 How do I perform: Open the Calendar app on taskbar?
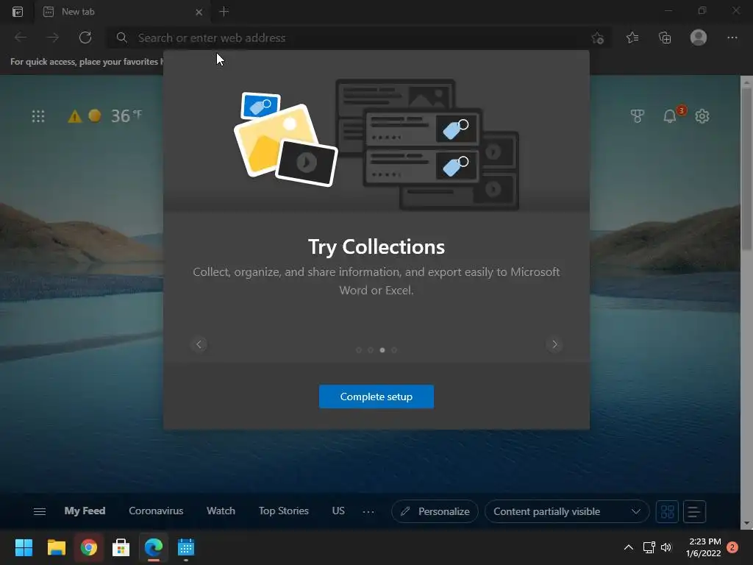coord(186,547)
